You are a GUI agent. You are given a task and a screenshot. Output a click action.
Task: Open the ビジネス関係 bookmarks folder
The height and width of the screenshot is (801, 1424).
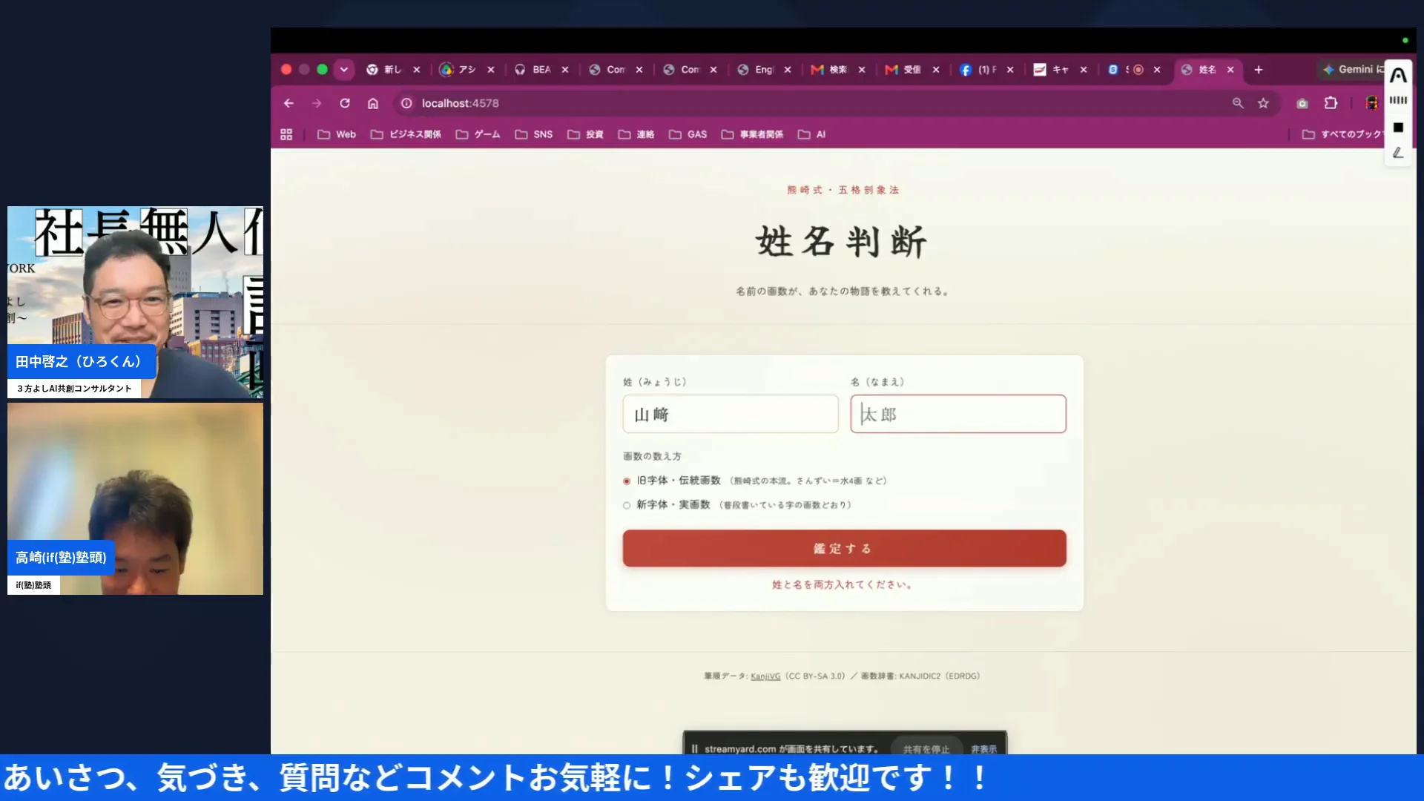[x=406, y=134]
